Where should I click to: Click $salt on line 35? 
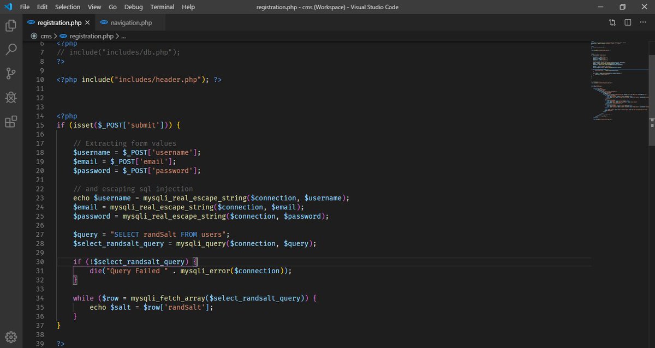(x=121, y=307)
